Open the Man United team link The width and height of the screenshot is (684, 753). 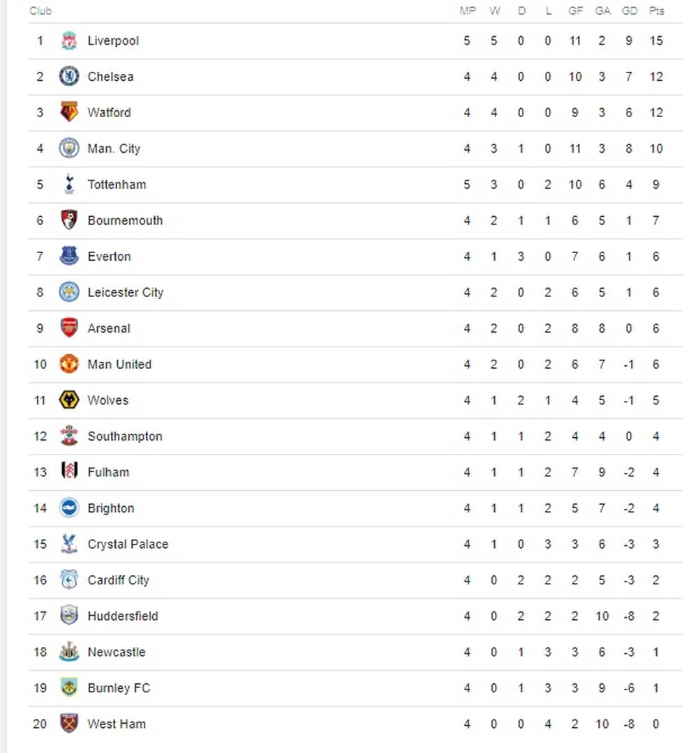click(119, 365)
